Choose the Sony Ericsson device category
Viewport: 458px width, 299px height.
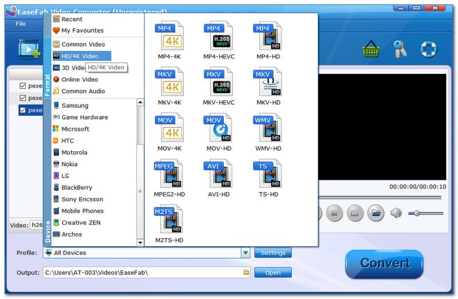[x=78, y=199]
